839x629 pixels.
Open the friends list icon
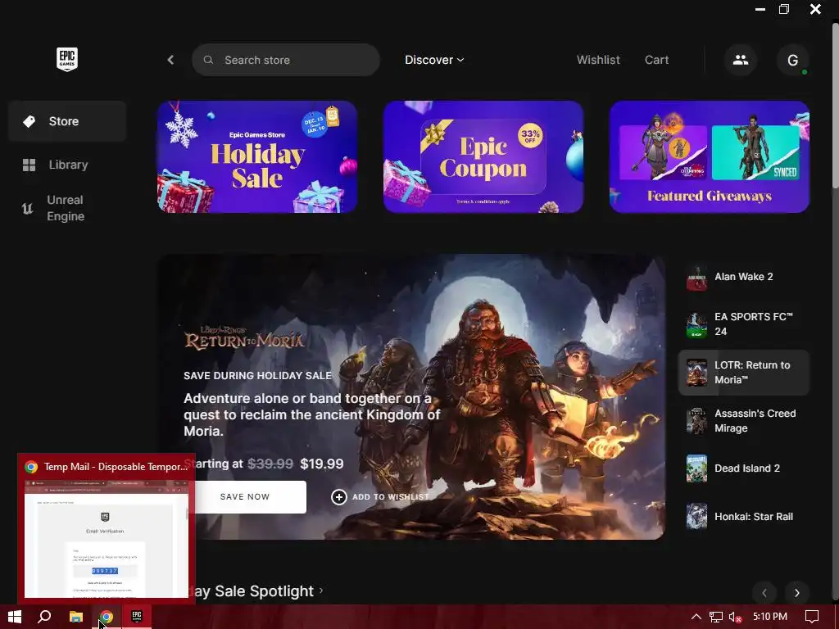point(741,60)
